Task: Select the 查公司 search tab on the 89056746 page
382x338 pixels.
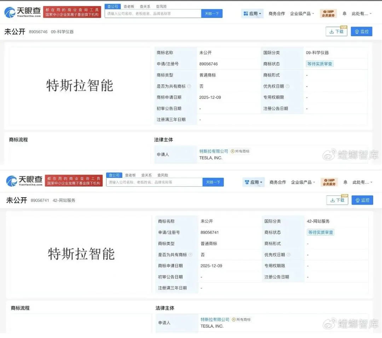Action: [x=112, y=7]
